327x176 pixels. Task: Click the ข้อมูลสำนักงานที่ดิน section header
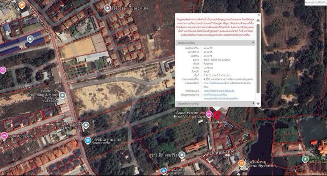point(215,104)
